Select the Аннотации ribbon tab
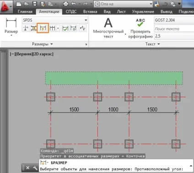 point(49,11)
